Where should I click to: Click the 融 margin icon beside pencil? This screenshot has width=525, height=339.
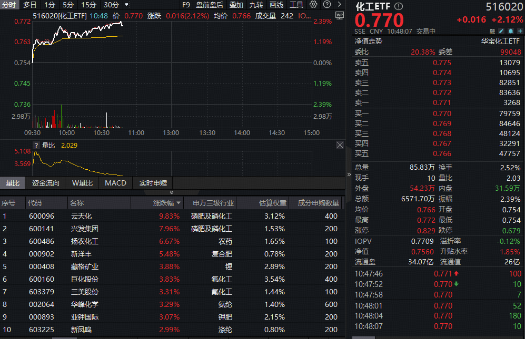tap(492, 31)
